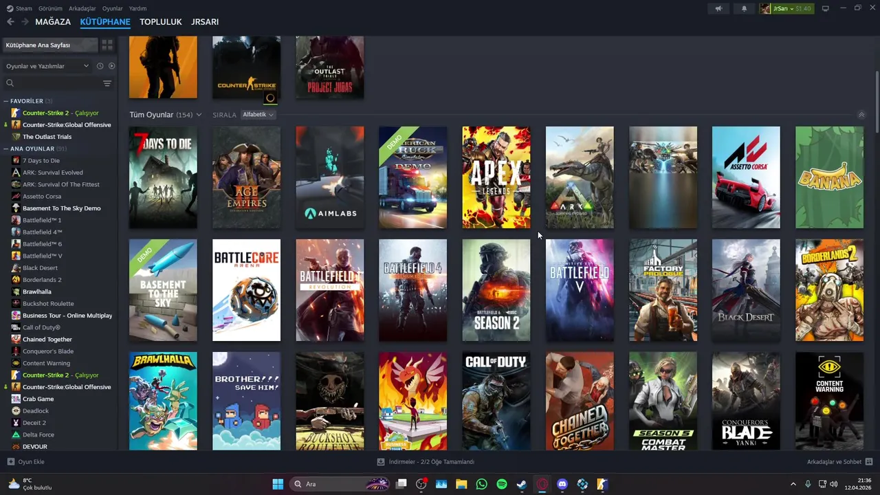Image resolution: width=880 pixels, height=495 pixels.
Task: Open the Oyunlar ve Yazılımlar dropdown
Action: [x=47, y=66]
